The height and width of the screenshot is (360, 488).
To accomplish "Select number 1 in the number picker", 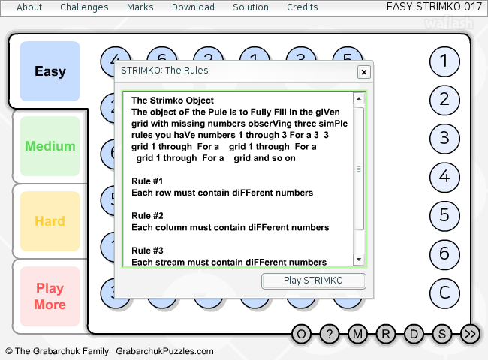I will [444, 61].
